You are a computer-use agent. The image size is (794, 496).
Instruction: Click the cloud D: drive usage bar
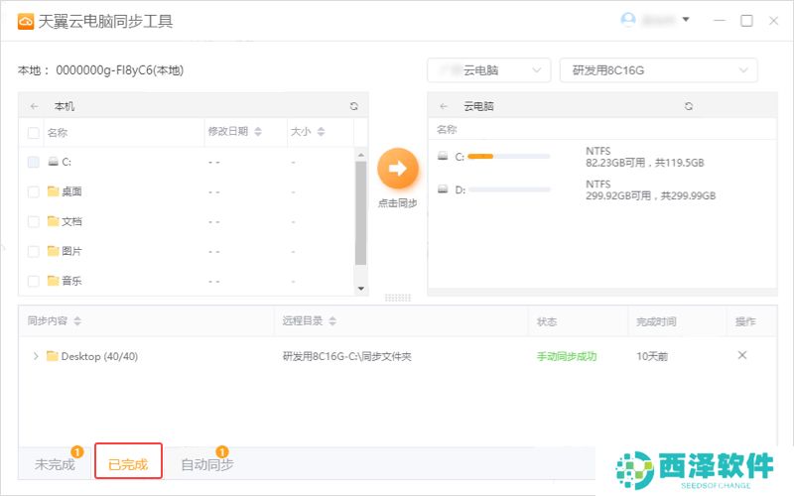pos(509,189)
